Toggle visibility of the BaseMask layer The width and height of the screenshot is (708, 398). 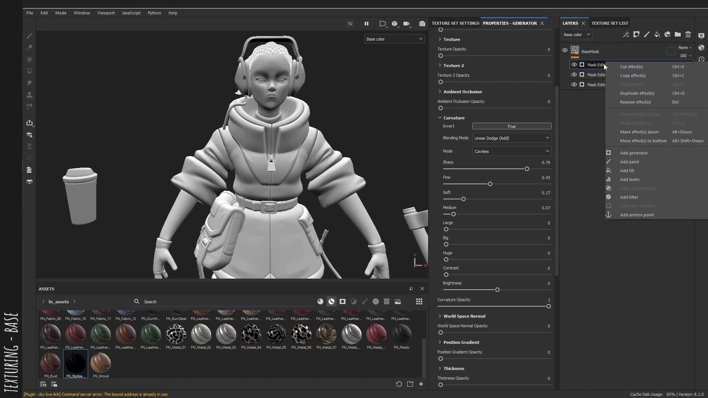pos(565,50)
